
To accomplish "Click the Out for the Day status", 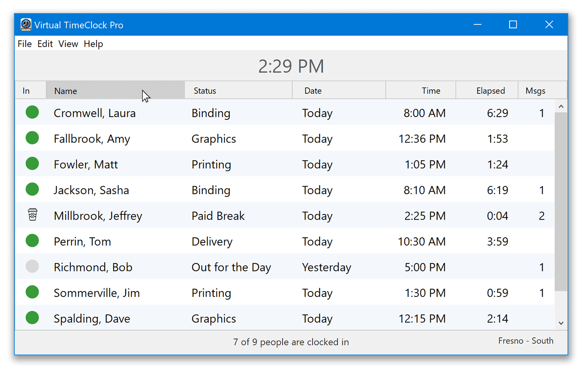I will (231, 267).
